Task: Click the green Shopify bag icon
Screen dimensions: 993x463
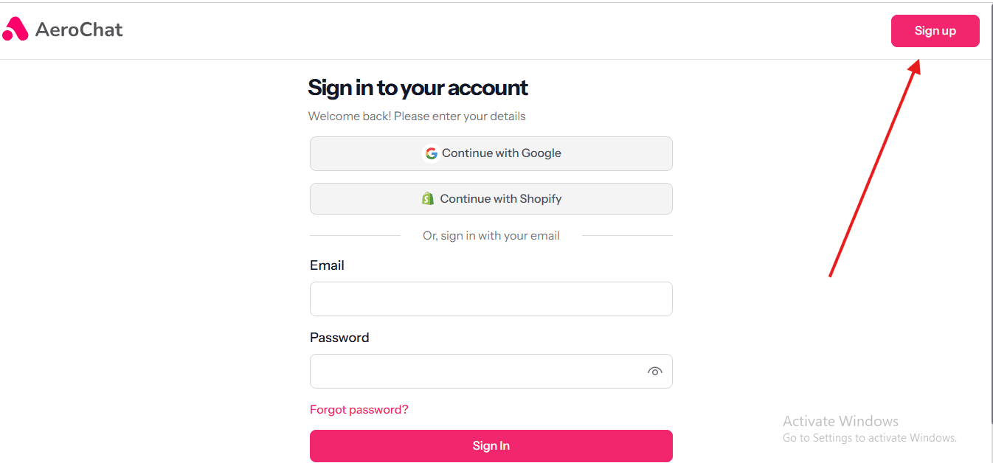Action: click(x=429, y=198)
